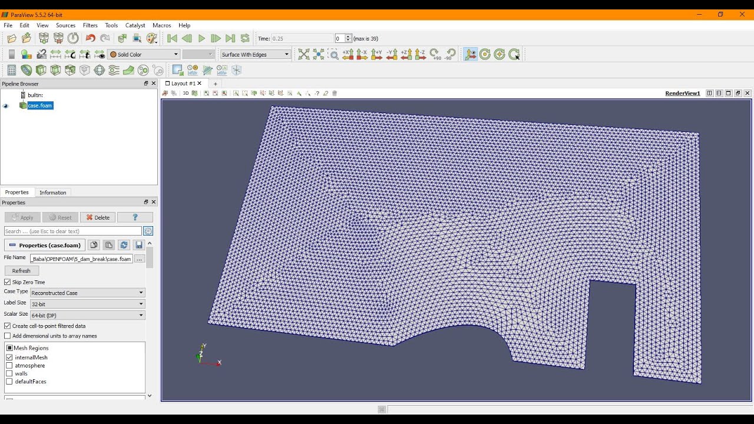This screenshot has height=424, width=754.
Task: Click the Disconnect from server icon
Action: (58, 38)
